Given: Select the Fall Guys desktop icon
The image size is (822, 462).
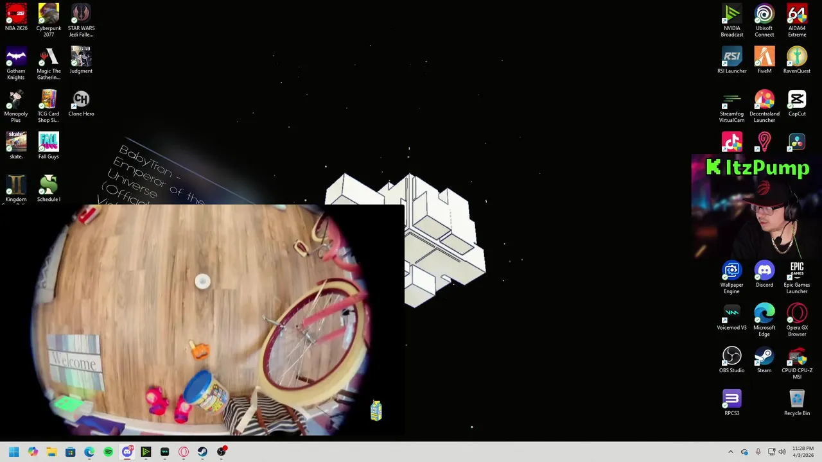Looking at the screenshot, I should pos(49,146).
